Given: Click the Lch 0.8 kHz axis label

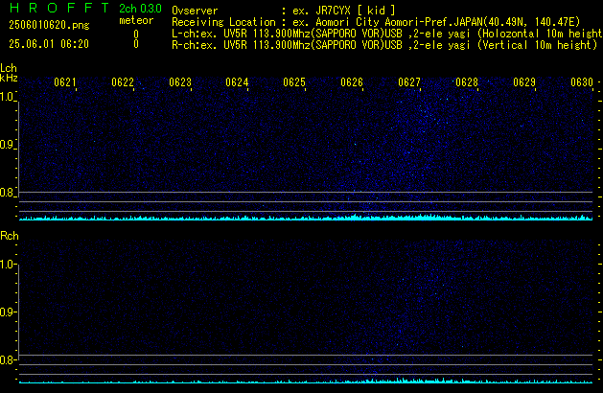Looking at the screenshot, I should point(7,193).
